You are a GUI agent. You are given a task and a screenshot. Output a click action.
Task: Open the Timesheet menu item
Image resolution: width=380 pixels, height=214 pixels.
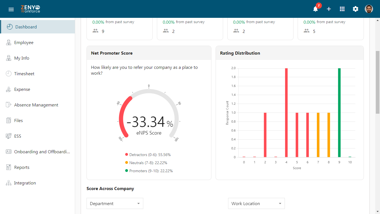(x=38, y=74)
